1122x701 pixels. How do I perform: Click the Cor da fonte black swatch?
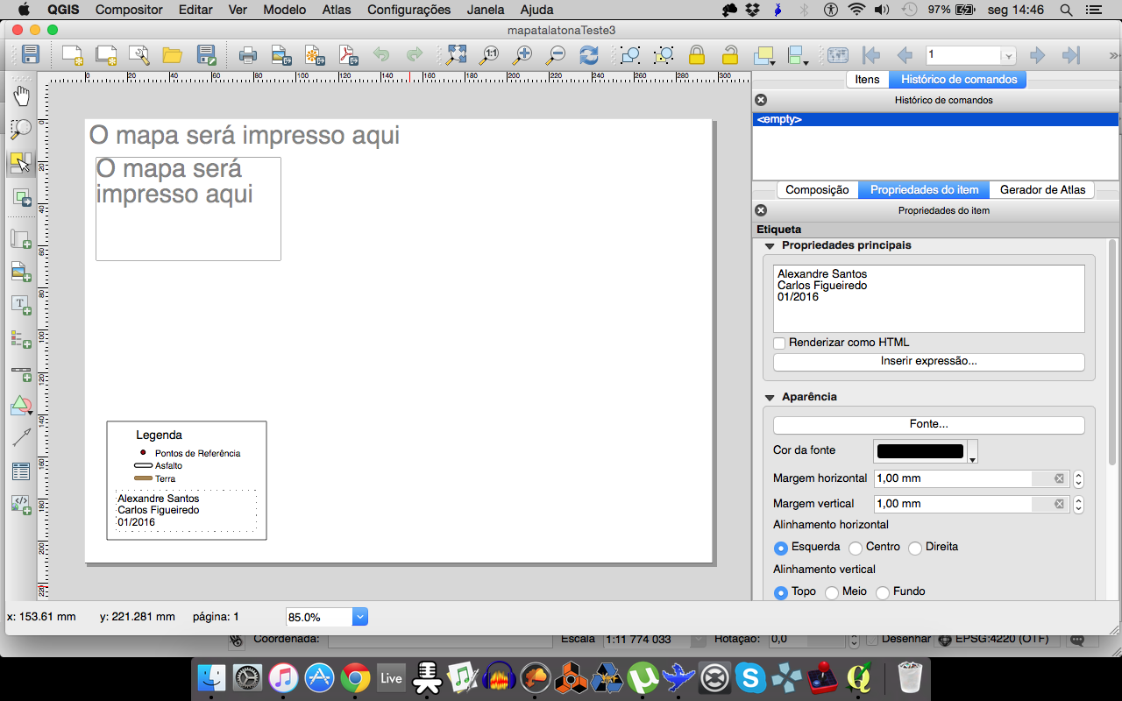pyautogui.click(x=920, y=451)
